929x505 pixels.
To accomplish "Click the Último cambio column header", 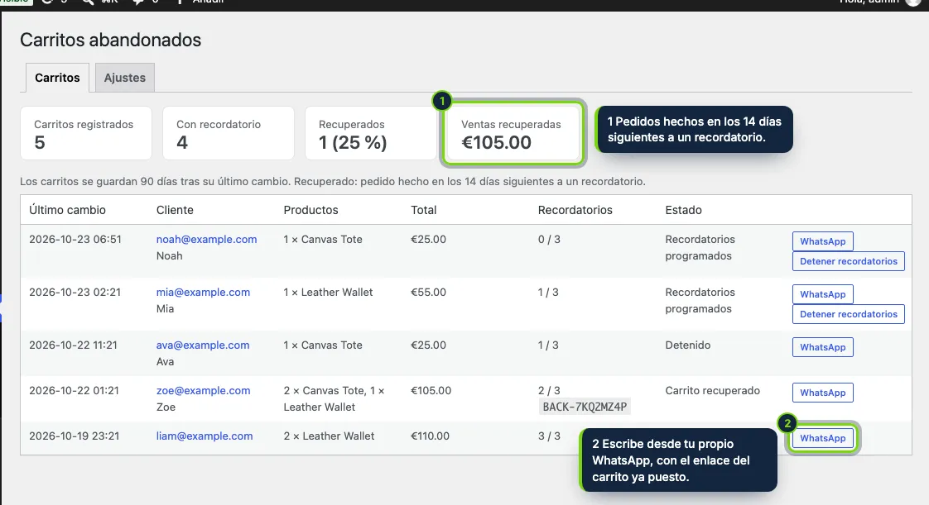I will (68, 210).
